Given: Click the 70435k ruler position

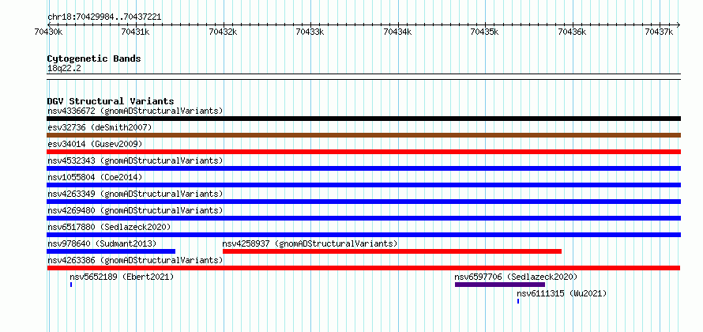Looking at the screenshot, I should coord(485,32).
